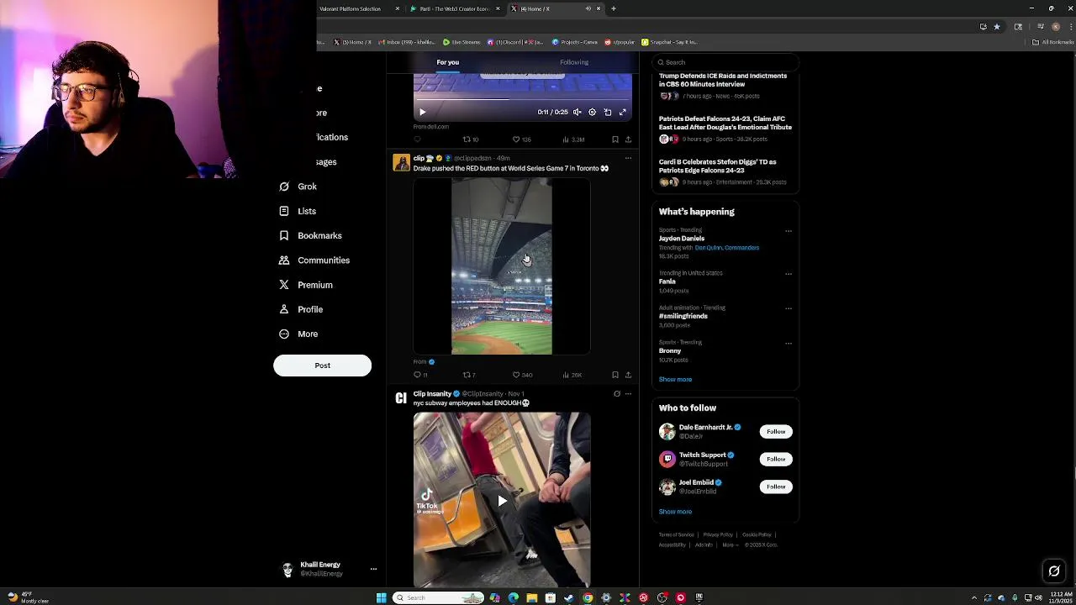Open the Terms of Service link
Viewport: 1076px width, 605px height.
pyautogui.click(x=676, y=534)
